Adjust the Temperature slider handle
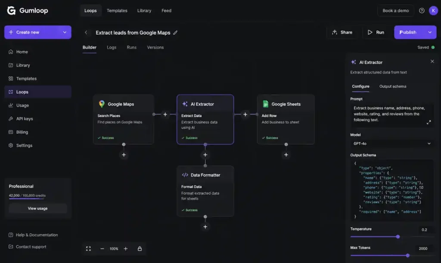 coord(398,237)
